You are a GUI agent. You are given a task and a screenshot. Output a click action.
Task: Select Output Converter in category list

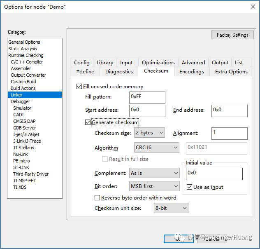click(28, 75)
